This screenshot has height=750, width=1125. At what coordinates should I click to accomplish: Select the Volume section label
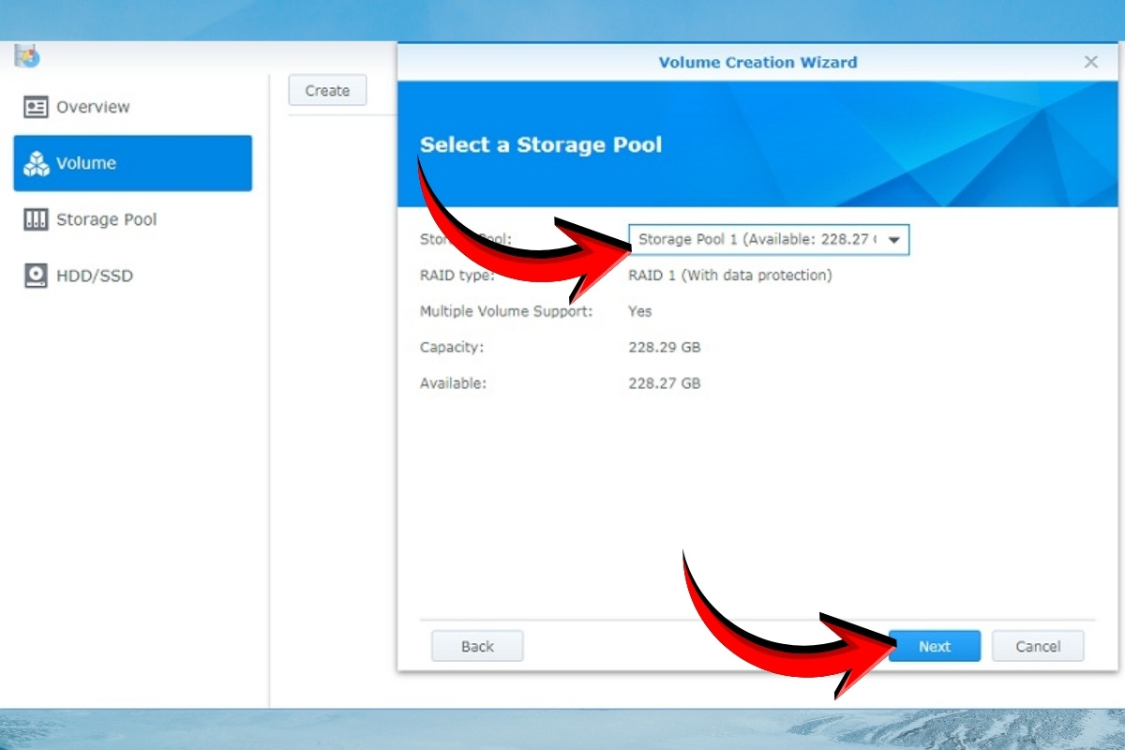click(x=86, y=163)
